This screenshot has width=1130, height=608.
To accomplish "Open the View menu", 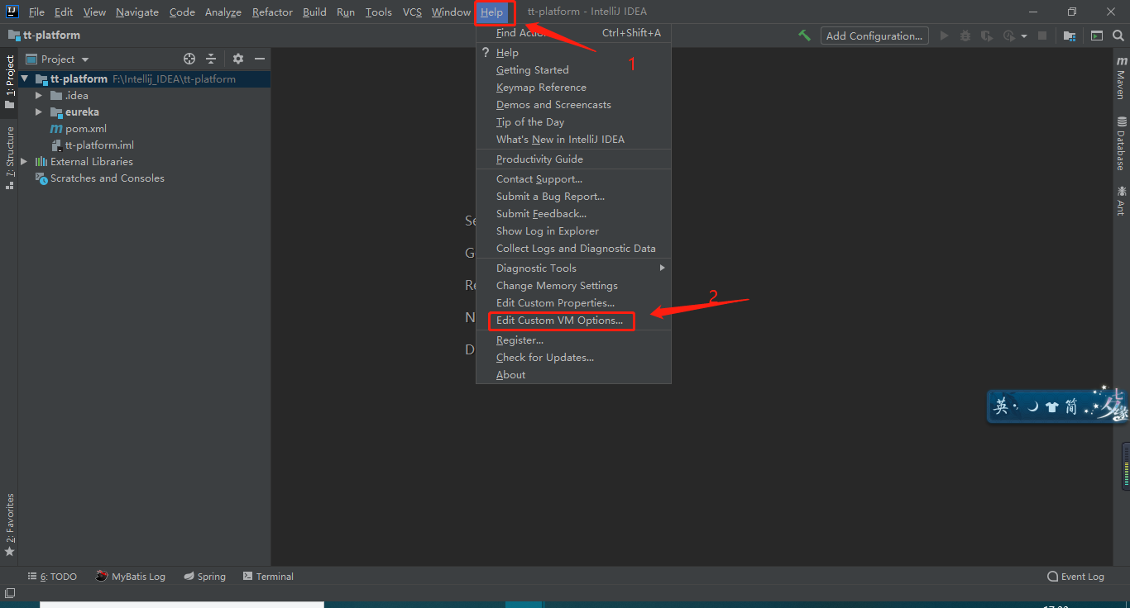I will pos(94,12).
